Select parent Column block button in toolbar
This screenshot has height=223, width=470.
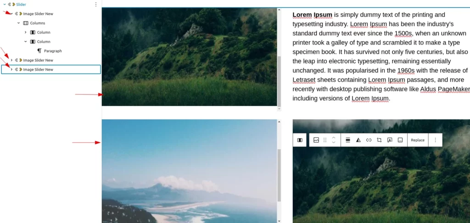tap(299, 140)
